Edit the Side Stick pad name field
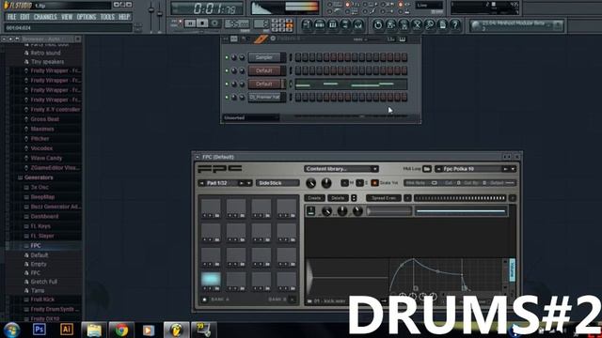 click(x=277, y=183)
